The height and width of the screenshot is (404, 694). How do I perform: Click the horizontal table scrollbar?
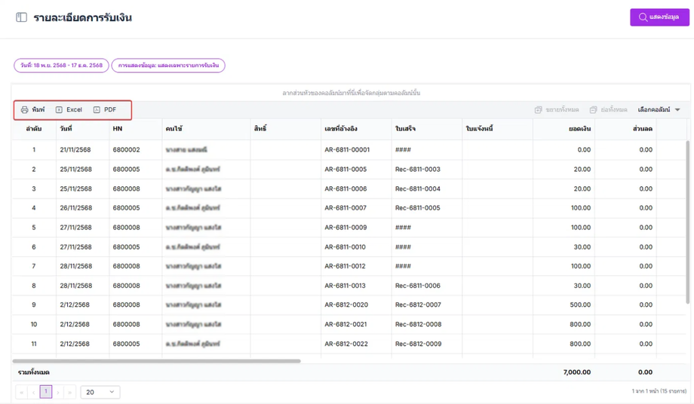(157, 361)
